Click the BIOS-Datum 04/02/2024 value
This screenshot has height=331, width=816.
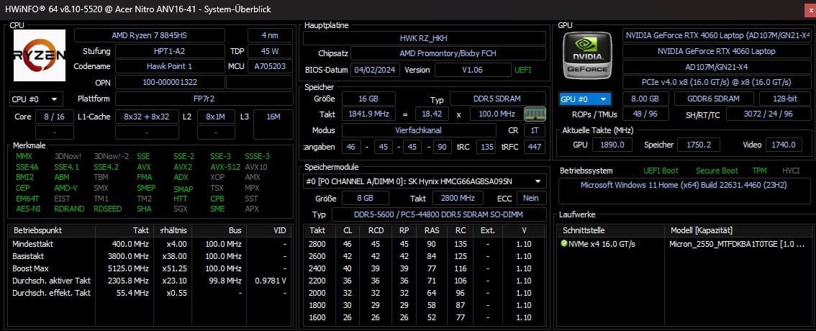click(376, 70)
